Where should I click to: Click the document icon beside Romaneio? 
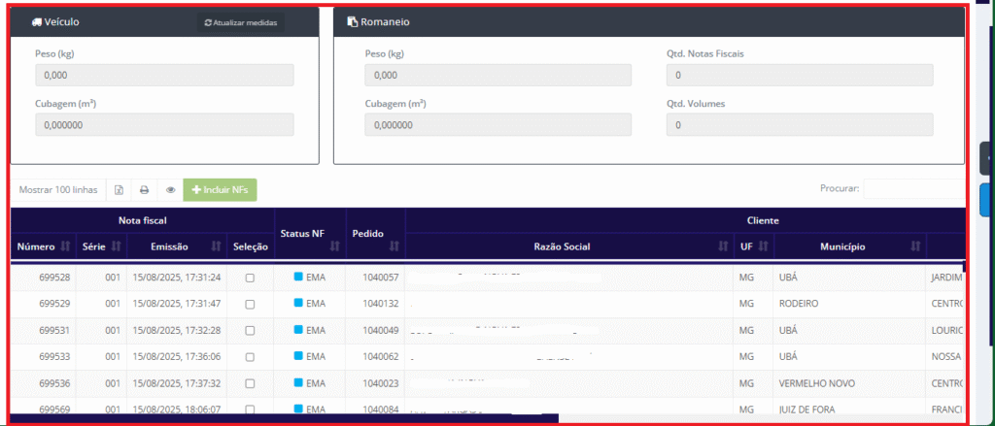pyautogui.click(x=352, y=21)
